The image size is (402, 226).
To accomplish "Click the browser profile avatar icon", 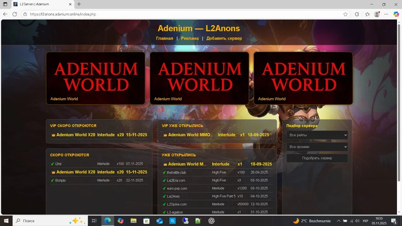I will click(377, 14).
